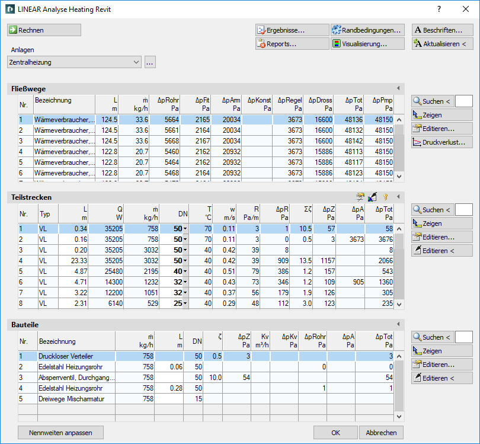Click the pen-on-sheet icon in Teilstrecken header
The image size is (480, 444).
click(x=373, y=197)
